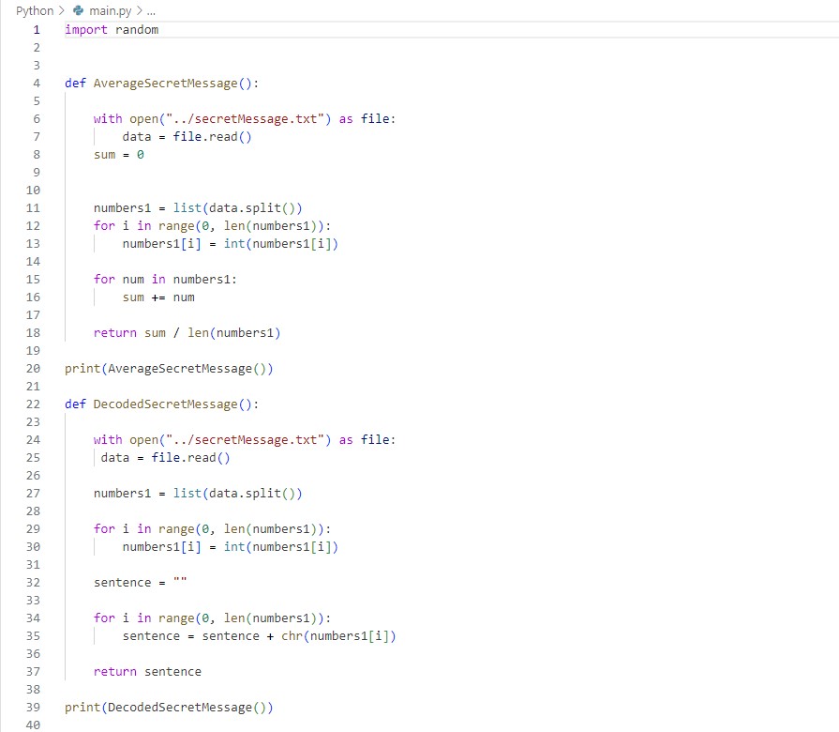The image size is (839, 732).
Task: Click the return sum / len(numbers1) line
Action: coord(187,333)
